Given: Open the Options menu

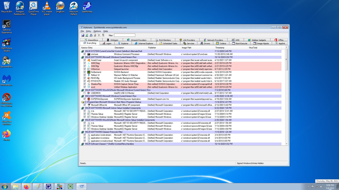Looking at the screenshot, I should tap(97, 31).
